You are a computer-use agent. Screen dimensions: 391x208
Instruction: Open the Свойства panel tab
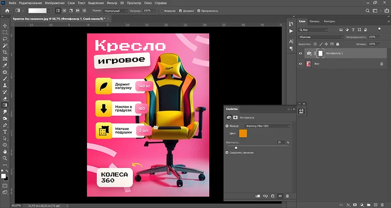(232, 109)
